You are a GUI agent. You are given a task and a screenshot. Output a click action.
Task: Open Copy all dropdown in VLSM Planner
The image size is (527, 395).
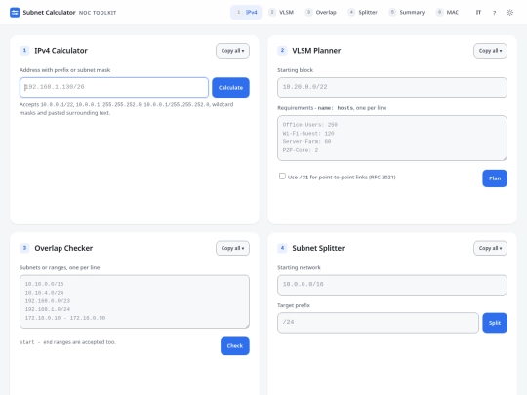point(490,51)
